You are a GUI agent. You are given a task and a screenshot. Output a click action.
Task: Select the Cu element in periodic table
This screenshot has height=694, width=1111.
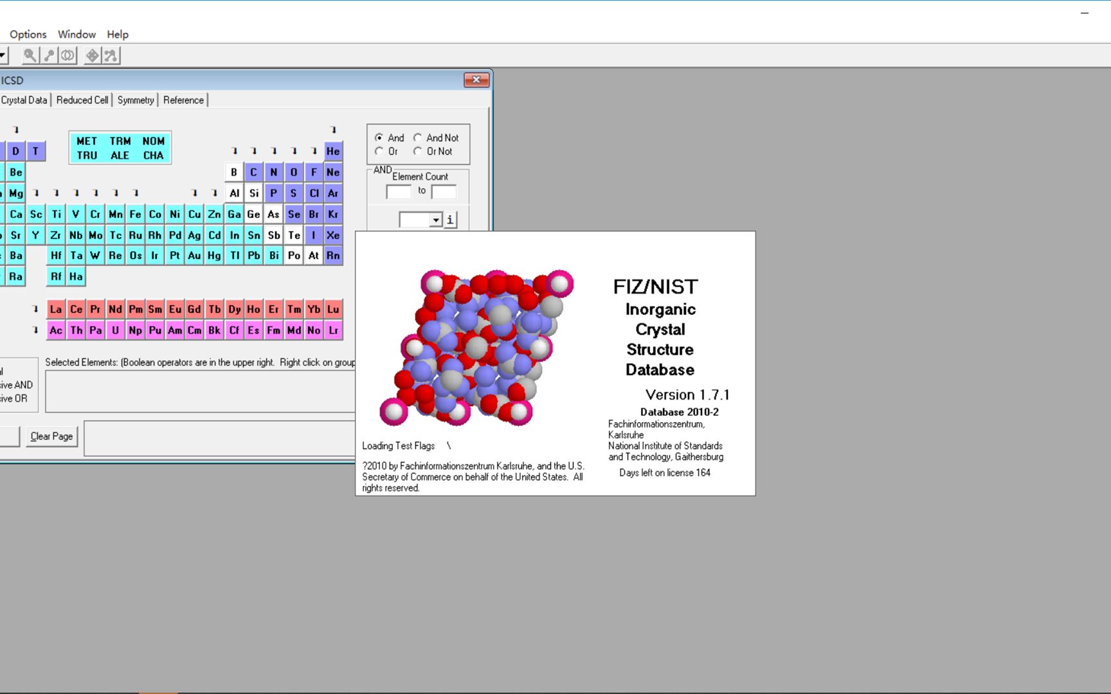pos(194,214)
